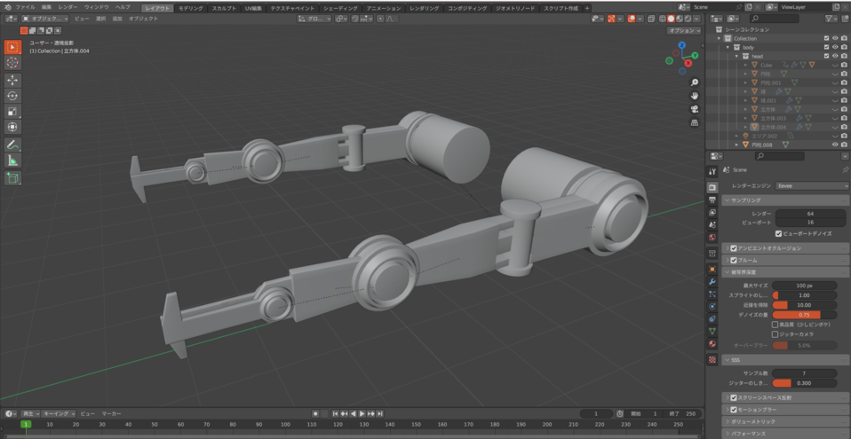Screen dimensions: 851x439
Task: Switch to the モデリング workspace tab
Action: pyautogui.click(x=191, y=7)
